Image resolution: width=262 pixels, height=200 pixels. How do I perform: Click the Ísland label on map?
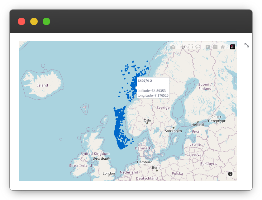click(42, 85)
